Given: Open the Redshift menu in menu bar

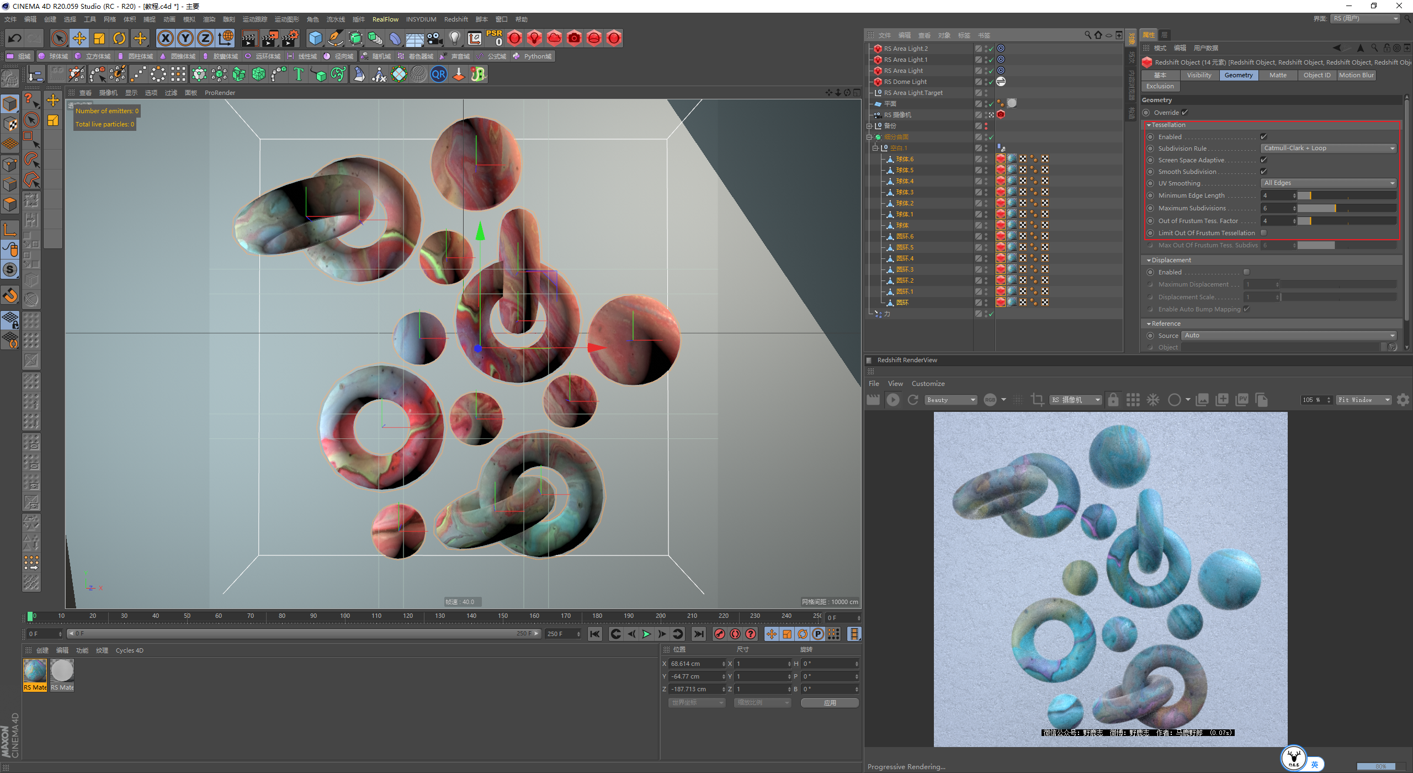Looking at the screenshot, I should (x=456, y=19).
